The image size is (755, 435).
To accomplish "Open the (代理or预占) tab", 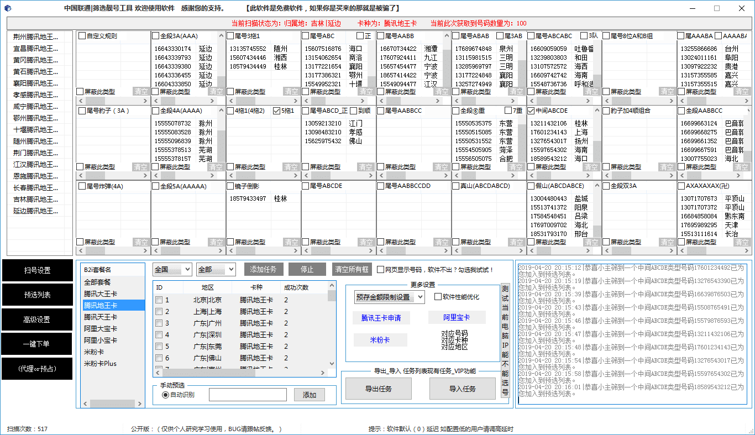I will [37, 369].
